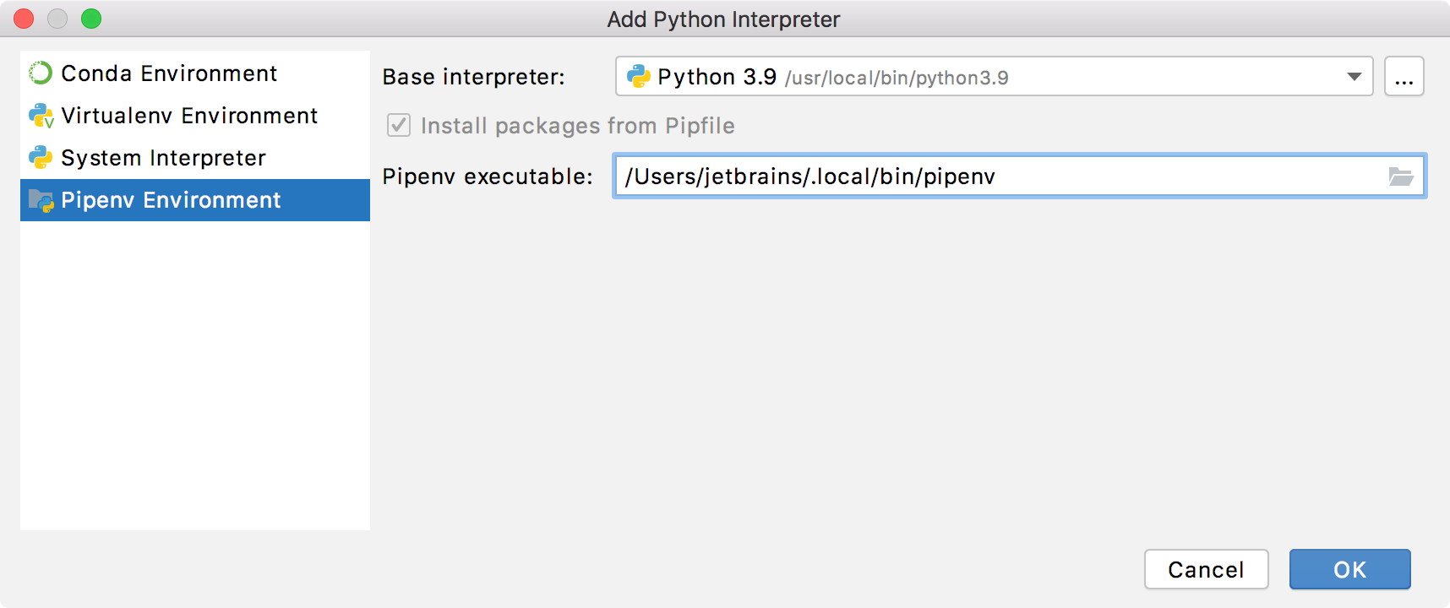The image size is (1450, 608).
Task: Open the folder browse icon for Pipenv executable
Action: click(1402, 176)
